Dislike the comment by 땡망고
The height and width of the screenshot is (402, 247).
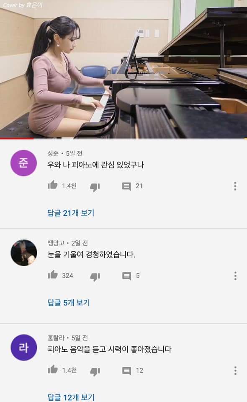click(95, 277)
